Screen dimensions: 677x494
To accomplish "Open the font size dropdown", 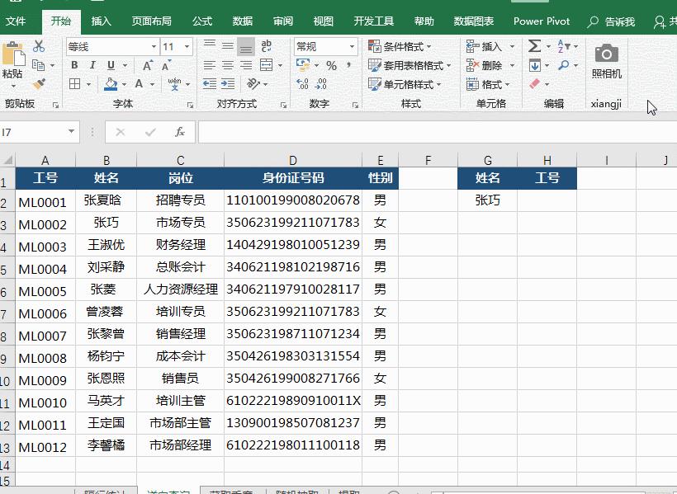I will click(184, 47).
